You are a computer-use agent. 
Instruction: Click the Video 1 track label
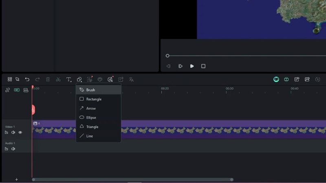(10, 126)
